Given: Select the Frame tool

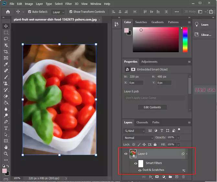Looking at the screenshot, I should (6, 58).
